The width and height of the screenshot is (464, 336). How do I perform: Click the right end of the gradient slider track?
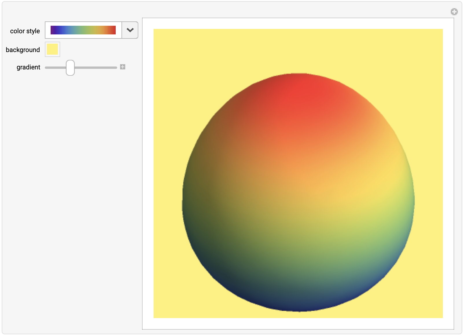click(116, 67)
